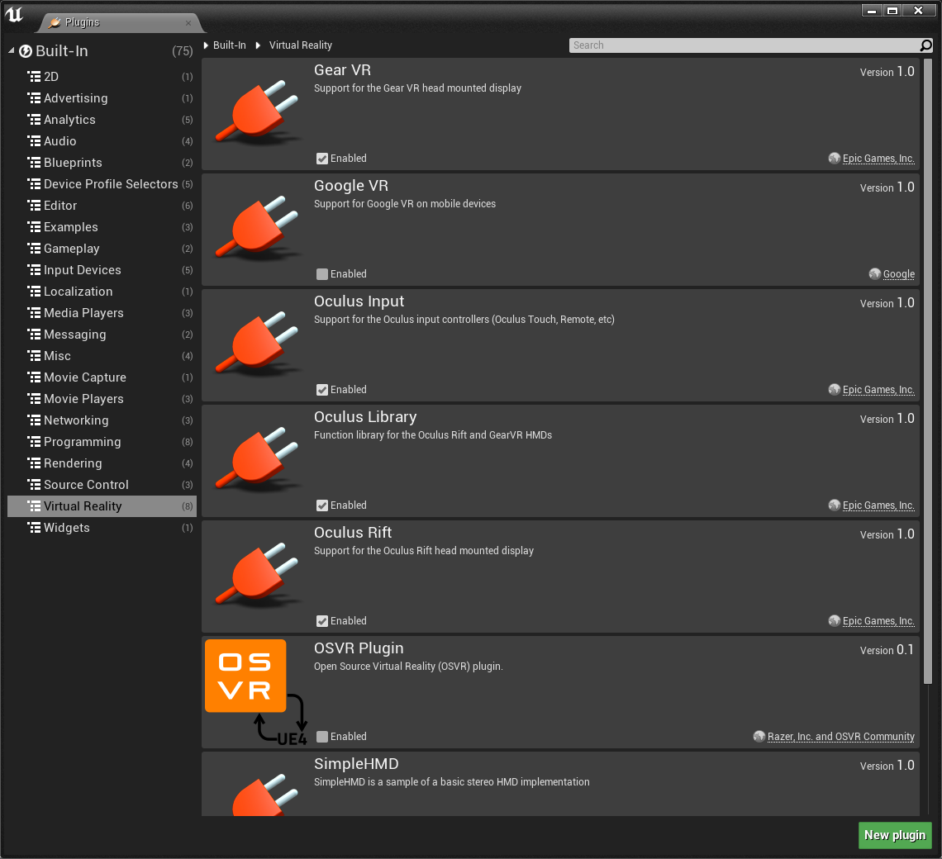The height and width of the screenshot is (859, 942).
Task: Click the Built-In root category icon
Action: pos(26,51)
